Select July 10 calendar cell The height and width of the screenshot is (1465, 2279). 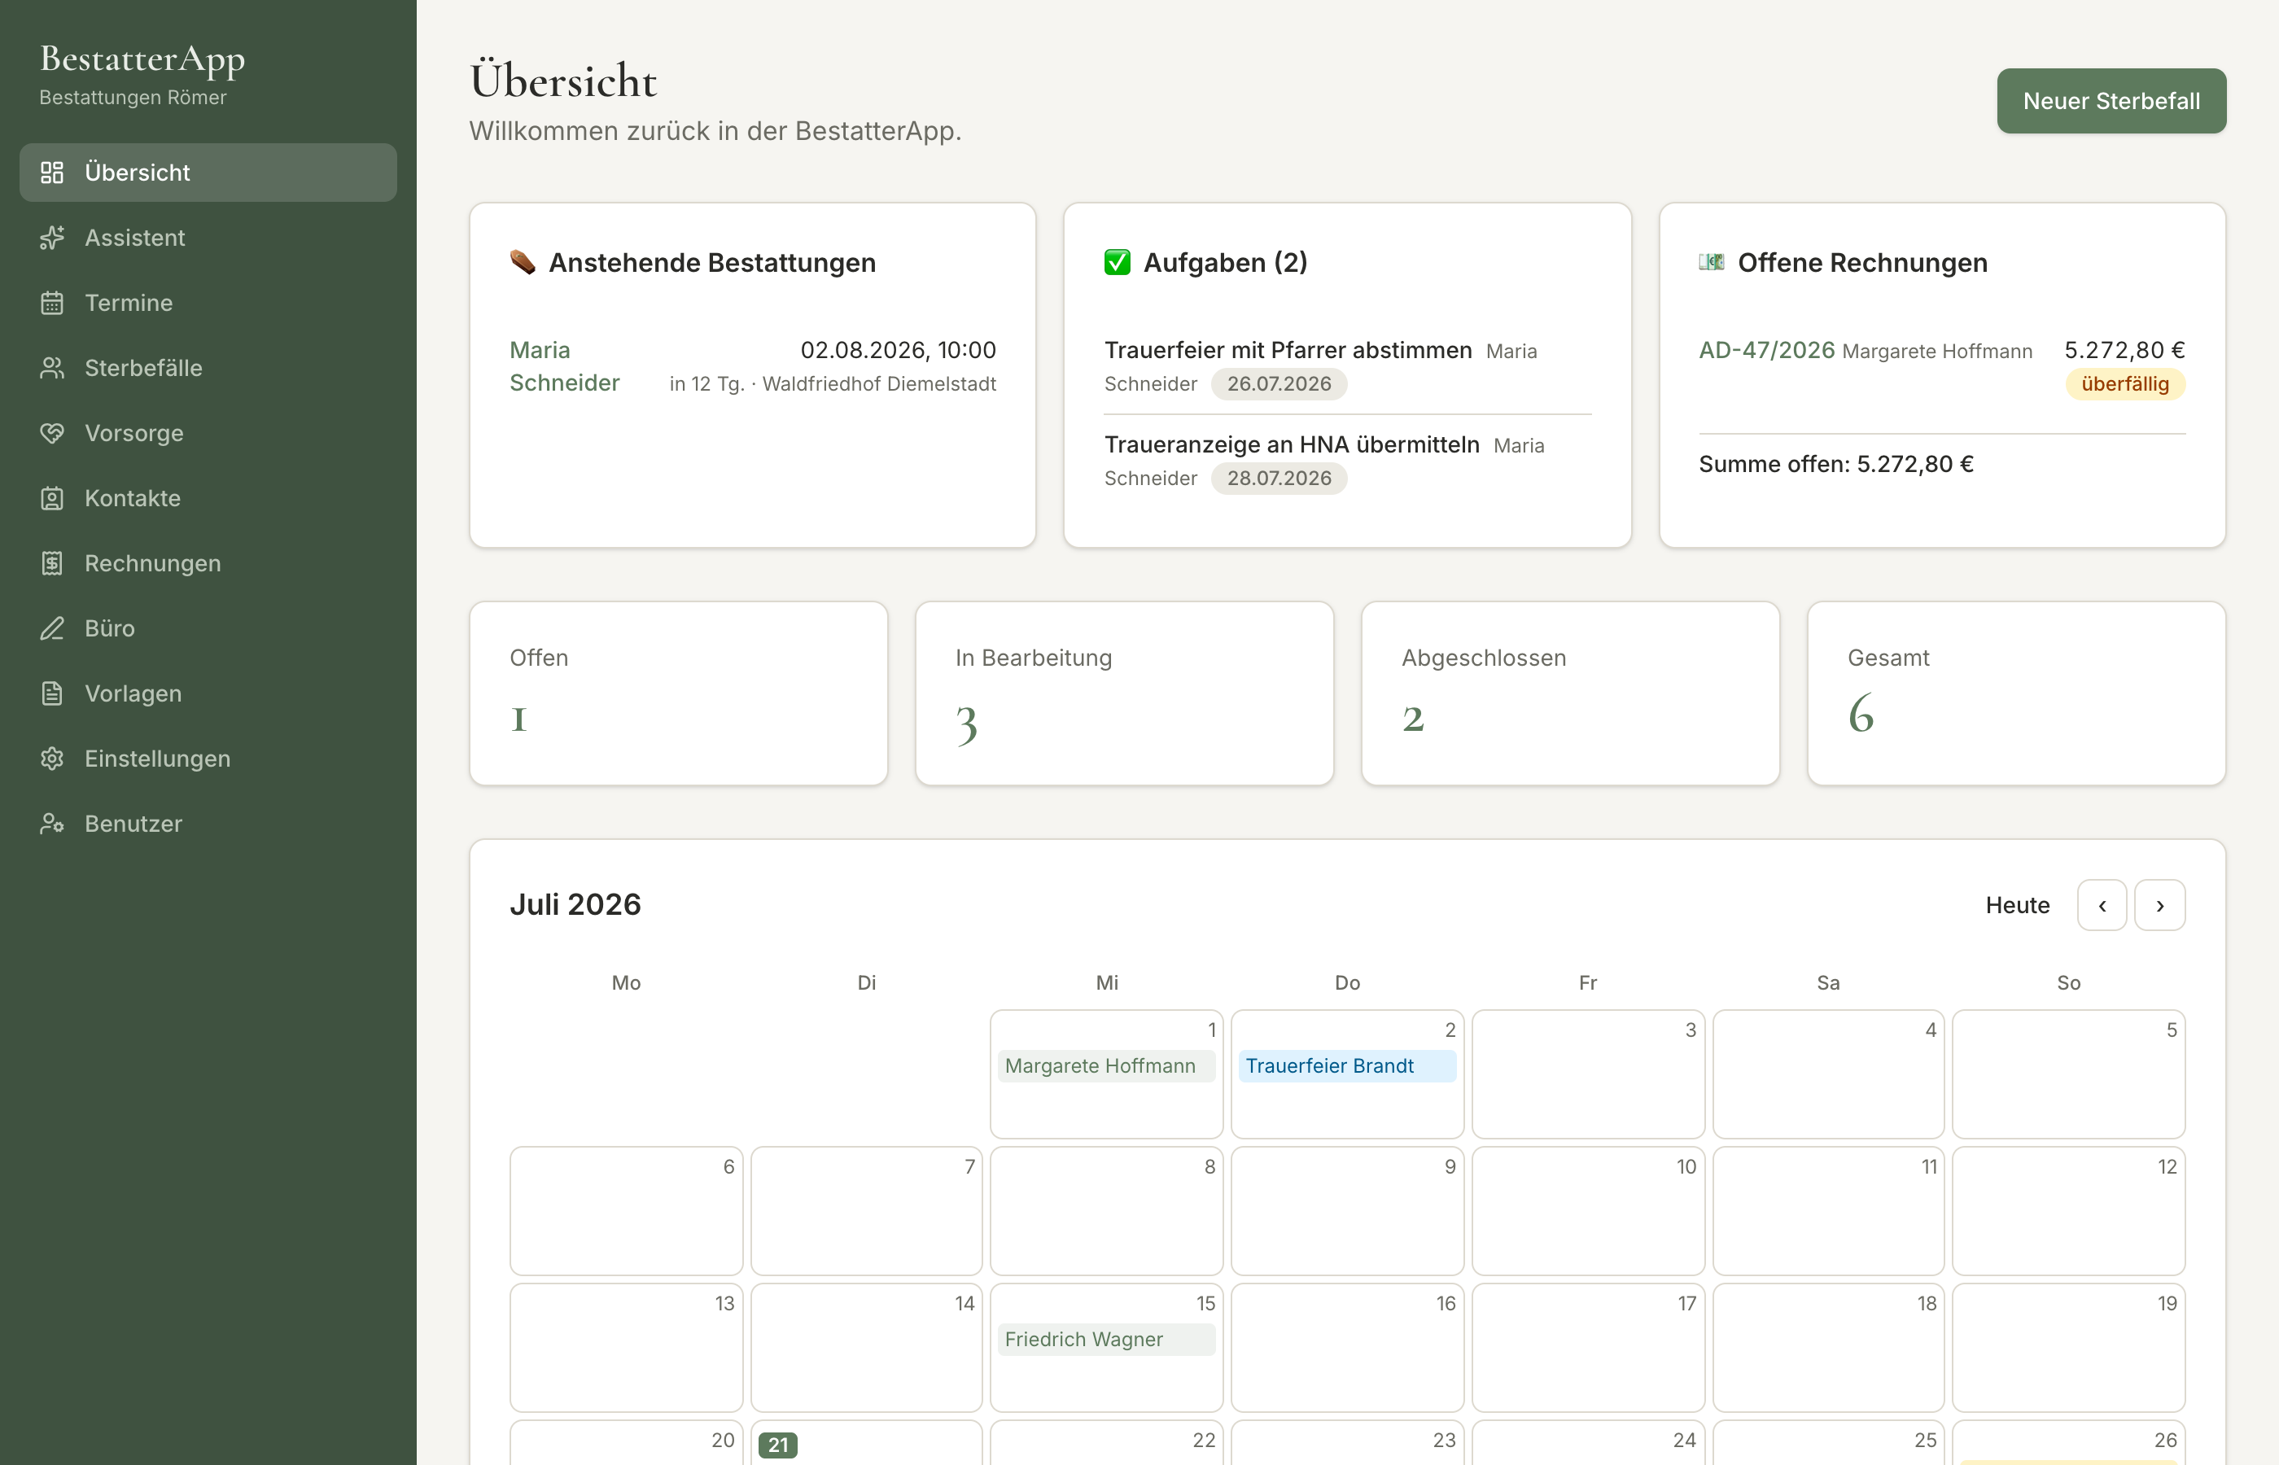[1587, 1211]
